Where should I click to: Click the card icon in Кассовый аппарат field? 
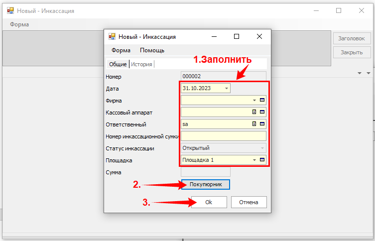tap(262, 112)
